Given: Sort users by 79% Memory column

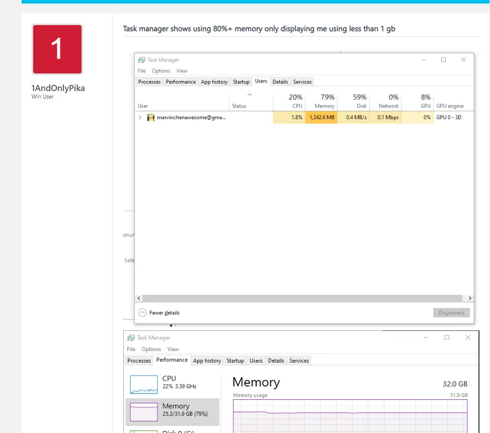Looking at the screenshot, I should pyautogui.click(x=321, y=102).
